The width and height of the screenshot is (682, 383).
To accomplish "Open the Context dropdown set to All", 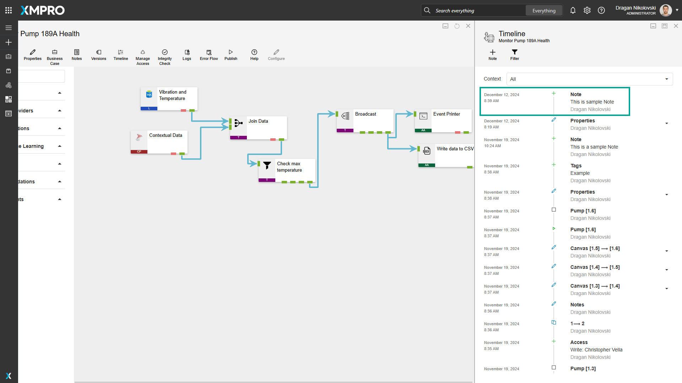I will pos(589,79).
